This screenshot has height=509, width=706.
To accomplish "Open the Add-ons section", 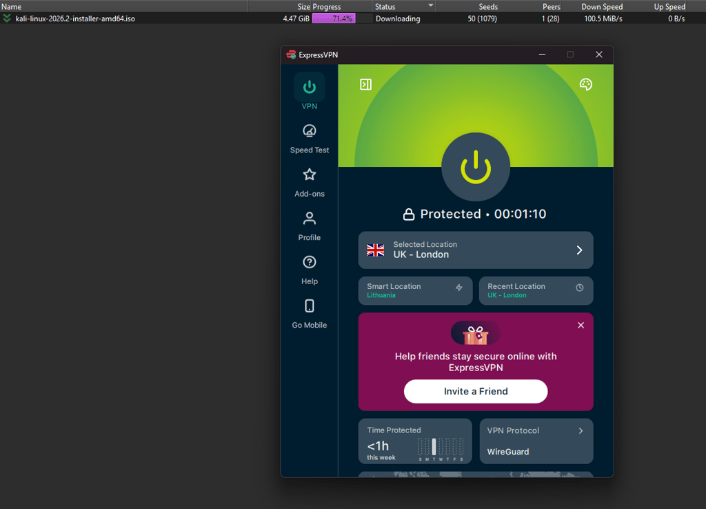I will (310, 183).
